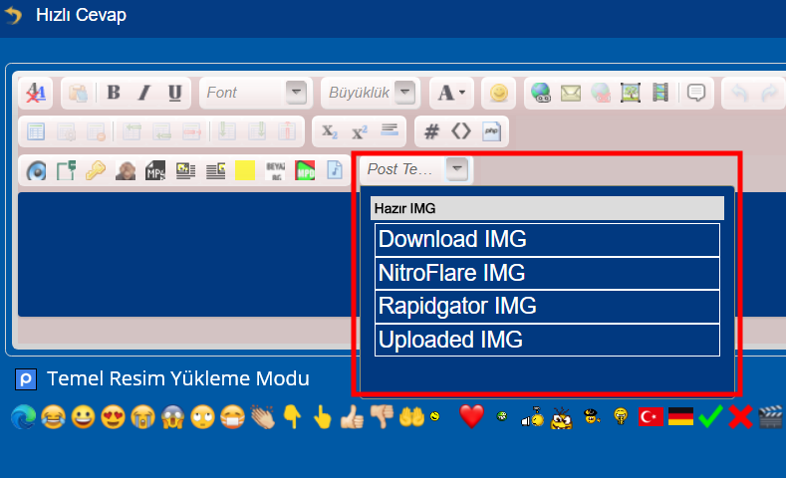Click the Undo arrow
This screenshot has width=786, height=478.
coord(740,93)
